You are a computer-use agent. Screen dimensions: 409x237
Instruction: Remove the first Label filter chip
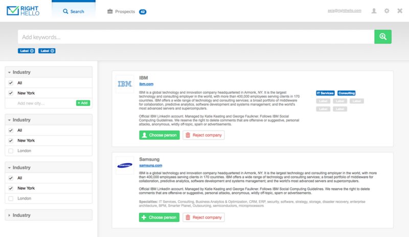pyautogui.click(x=32, y=51)
